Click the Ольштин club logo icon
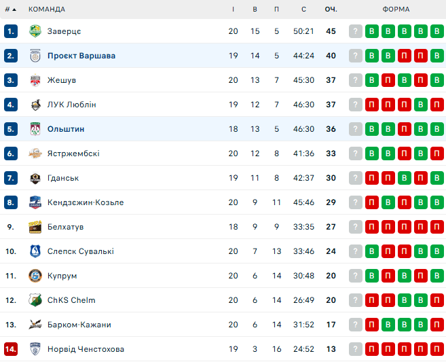 35,129
